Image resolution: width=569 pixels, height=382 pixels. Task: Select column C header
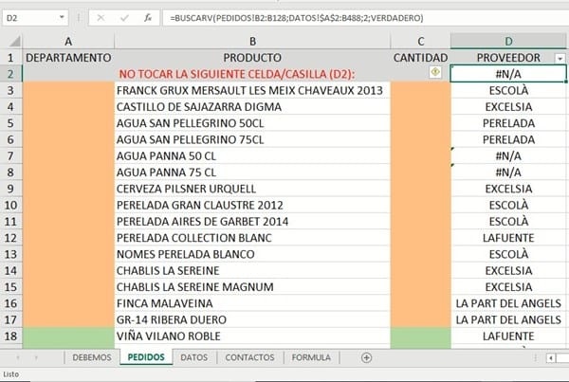420,42
